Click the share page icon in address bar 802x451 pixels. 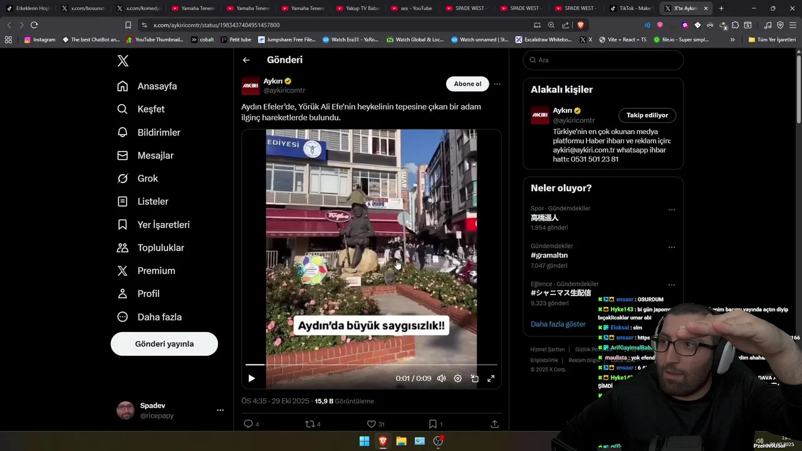coord(566,25)
